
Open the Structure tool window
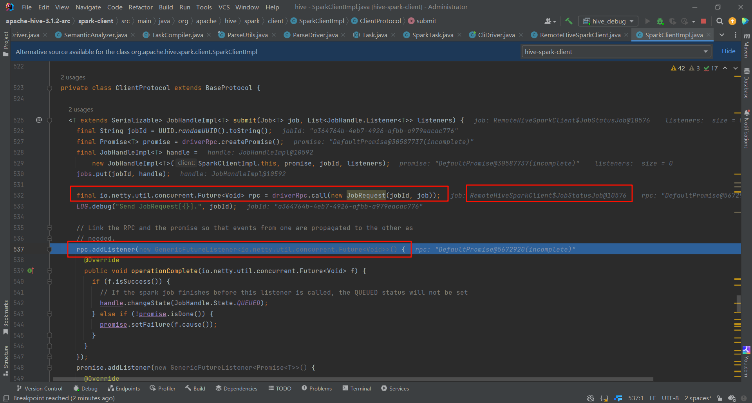5,360
